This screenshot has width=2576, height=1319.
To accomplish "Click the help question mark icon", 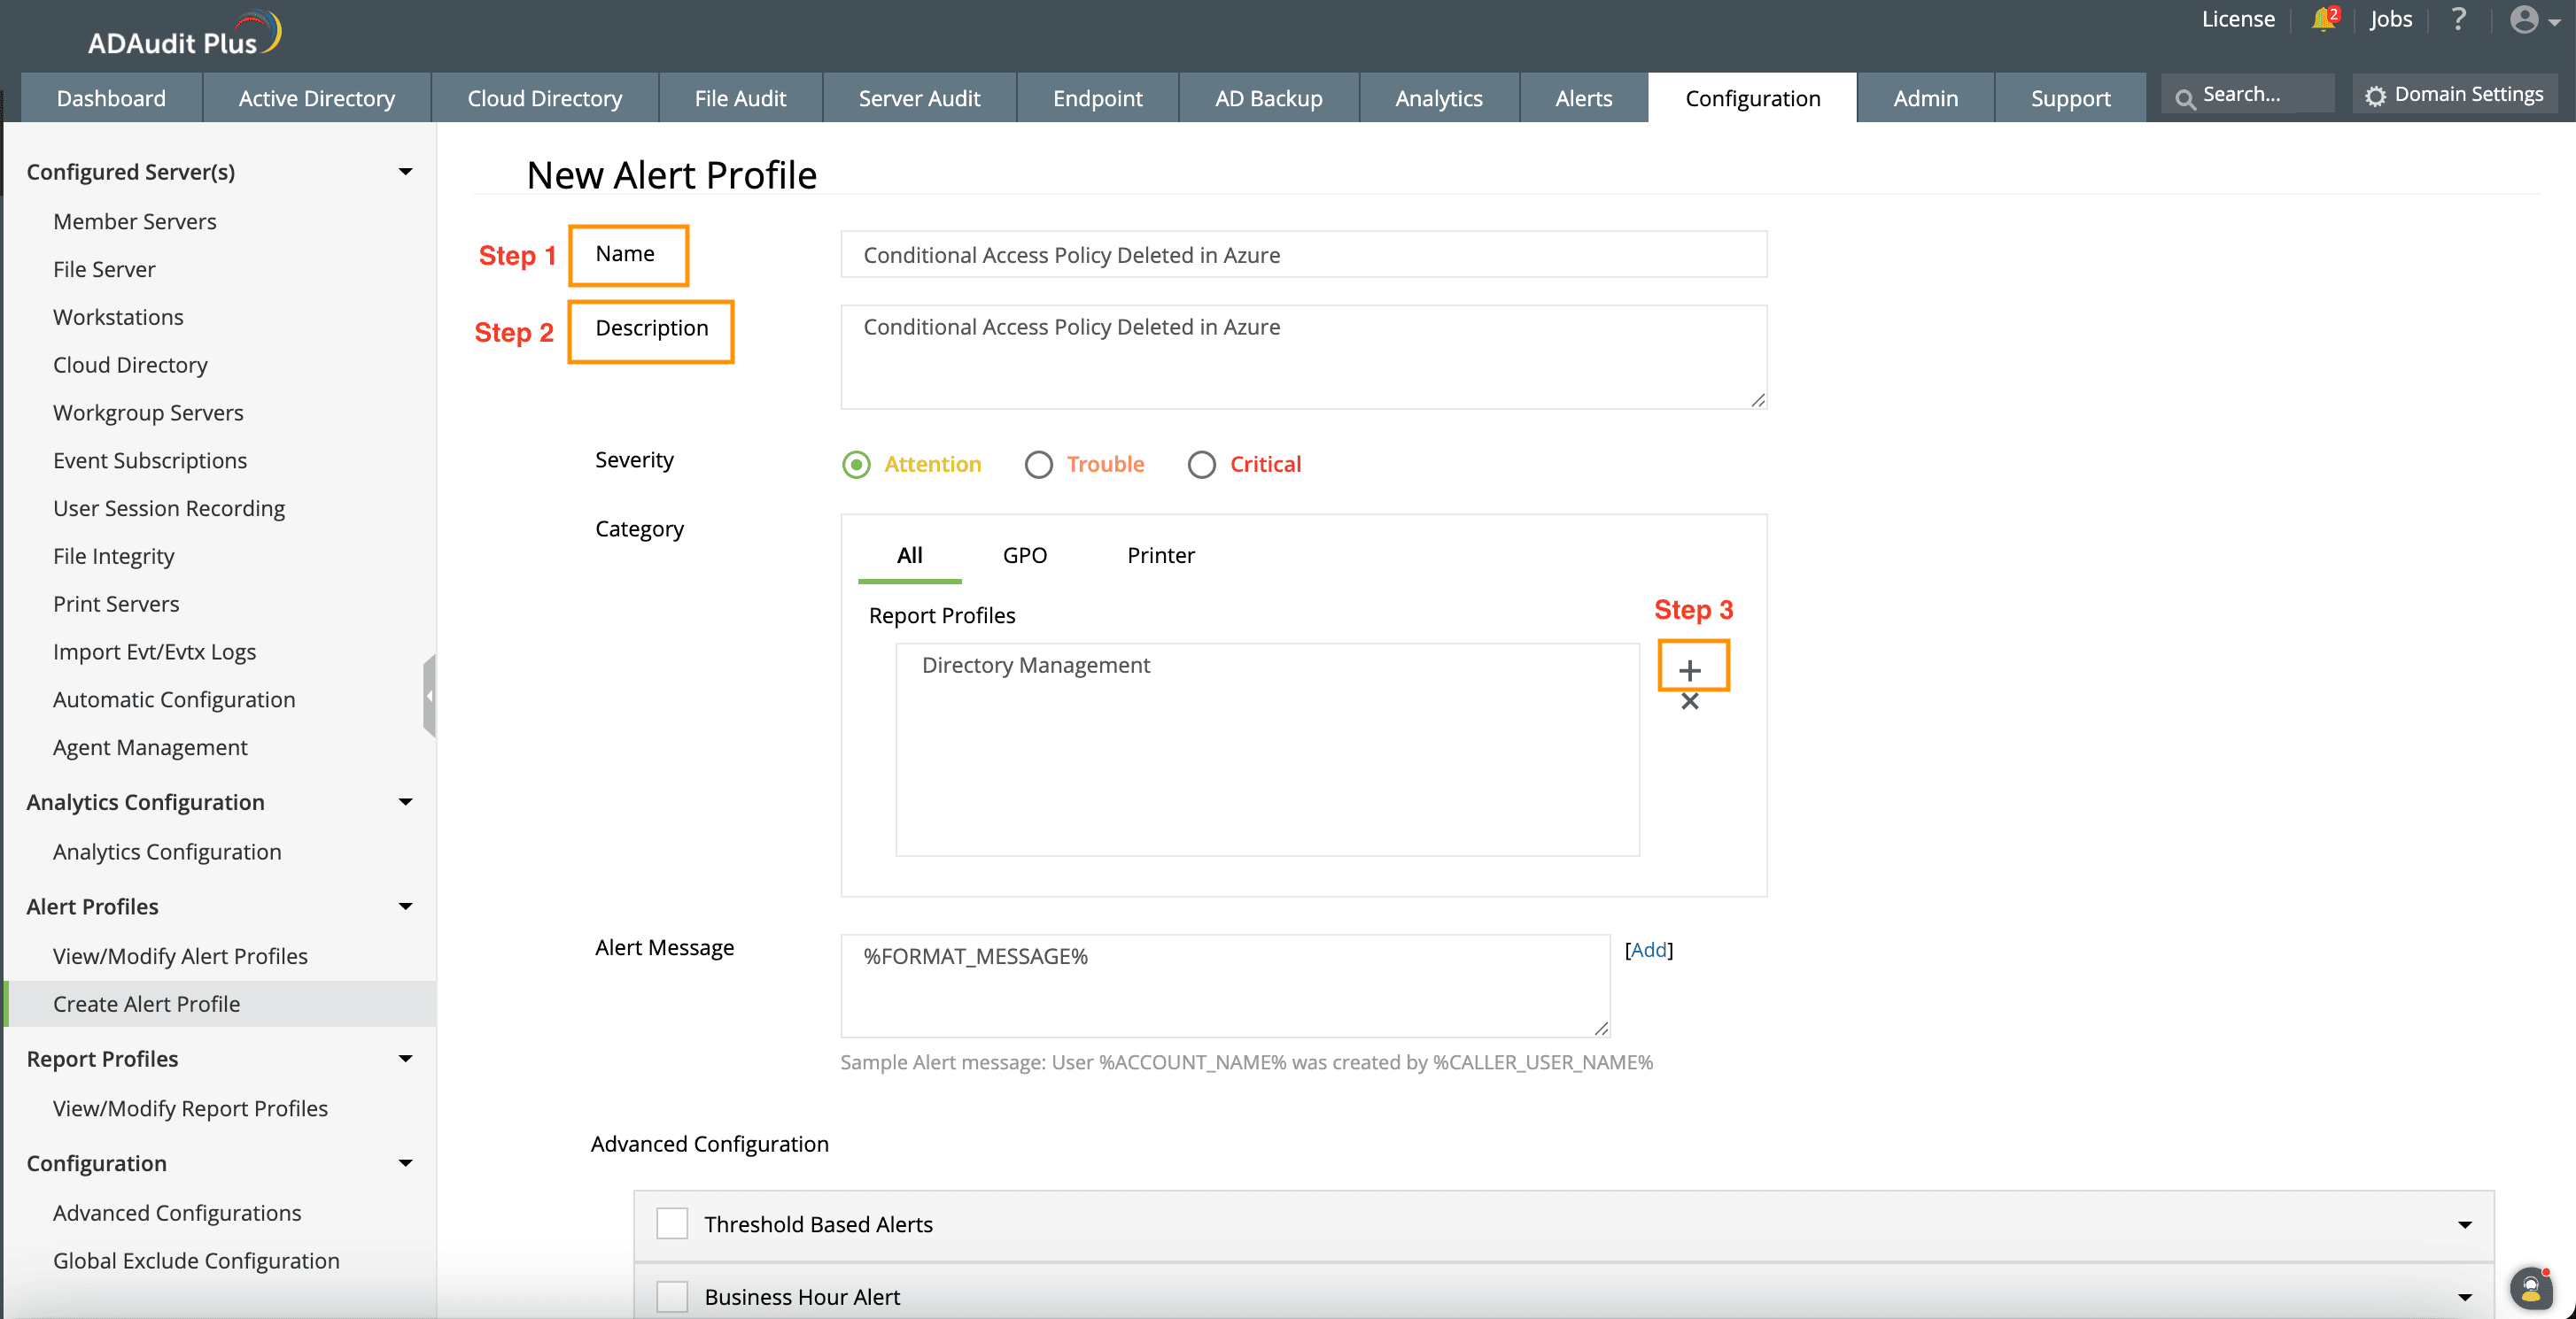I will pyautogui.click(x=2458, y=20).
